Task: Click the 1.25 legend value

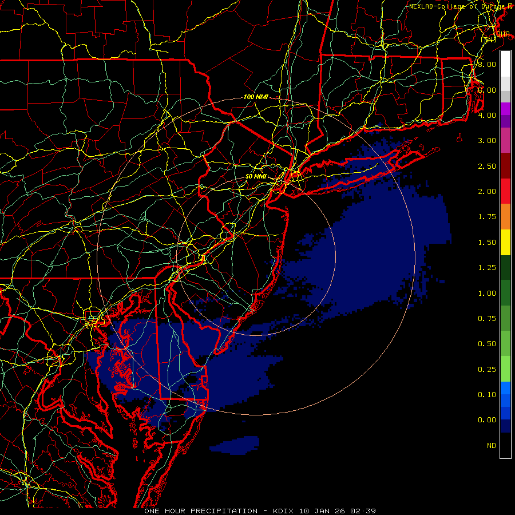Action: click(487, 268)
